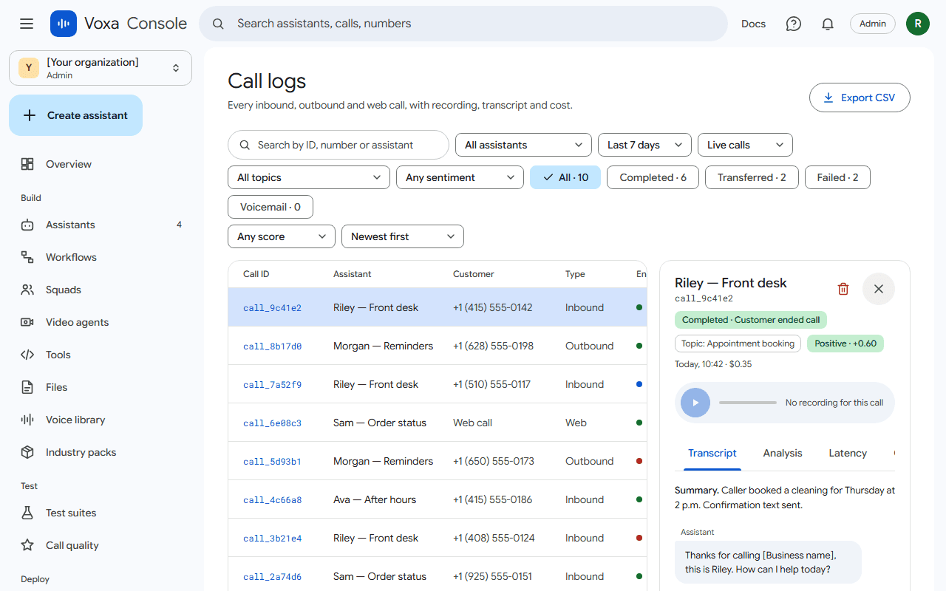Click the Create assistant button
The image size is (946, 591).
(x=75, y=115)
